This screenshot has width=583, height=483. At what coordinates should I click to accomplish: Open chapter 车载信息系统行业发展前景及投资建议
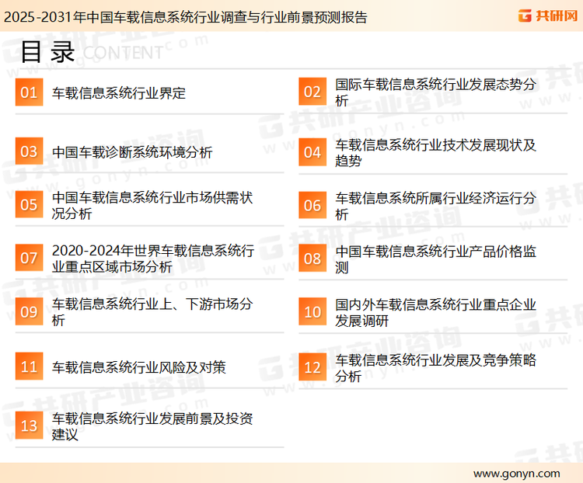pyautogui.click(x=152, y=426)
